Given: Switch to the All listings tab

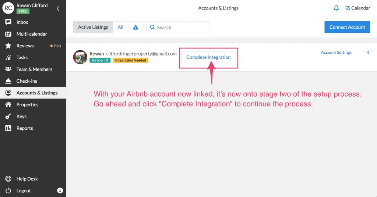Looking at the screenshot, I should coord(120,27).
